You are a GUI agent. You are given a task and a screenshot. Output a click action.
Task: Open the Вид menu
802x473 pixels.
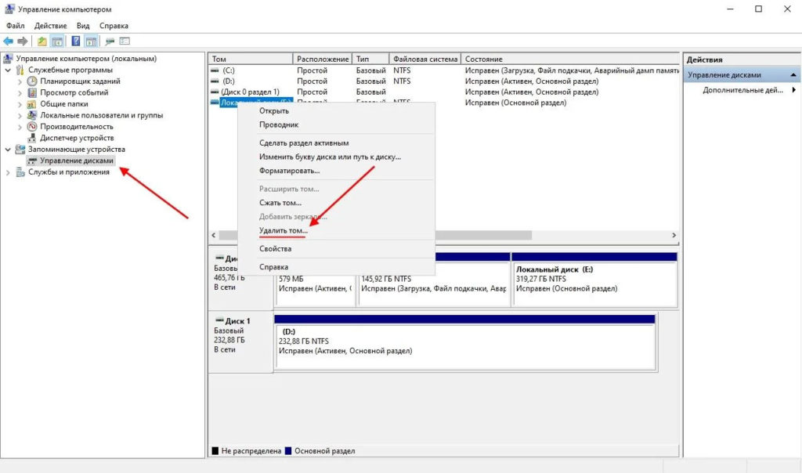(x=83, y=26)
